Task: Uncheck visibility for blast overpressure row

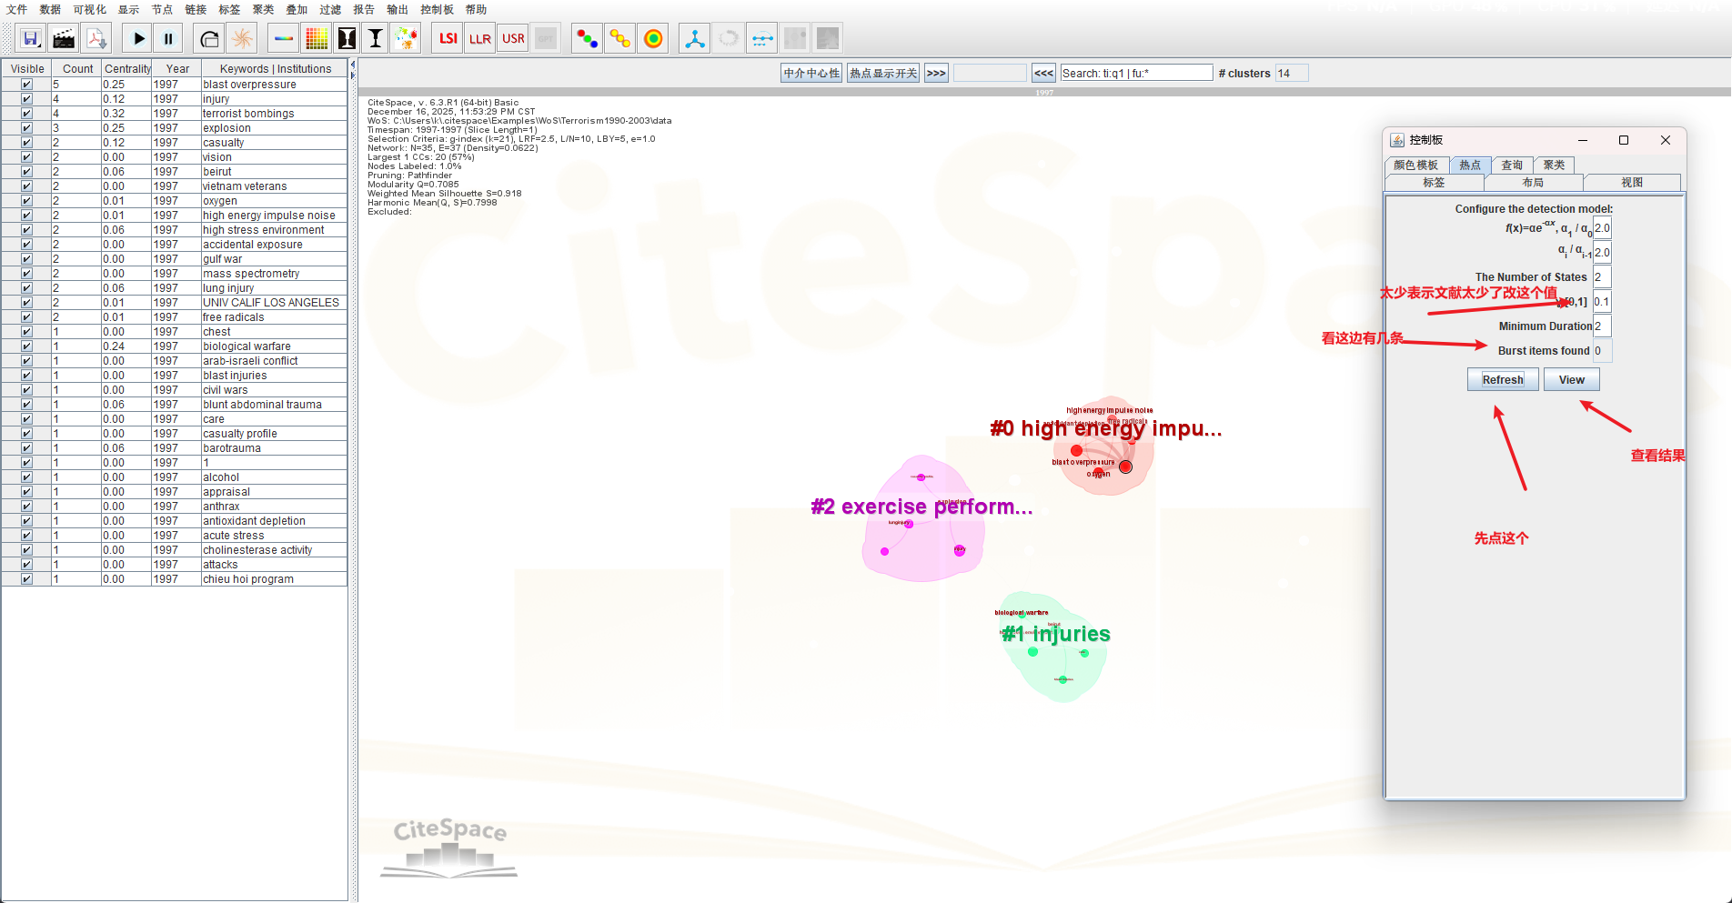Action: click(x=26, y=85)
